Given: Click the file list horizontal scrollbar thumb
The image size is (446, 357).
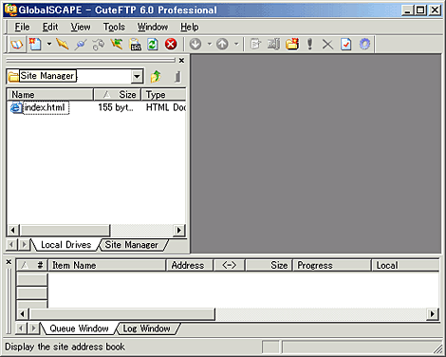Looking at the screenshot, I should (x=65, y=230).
